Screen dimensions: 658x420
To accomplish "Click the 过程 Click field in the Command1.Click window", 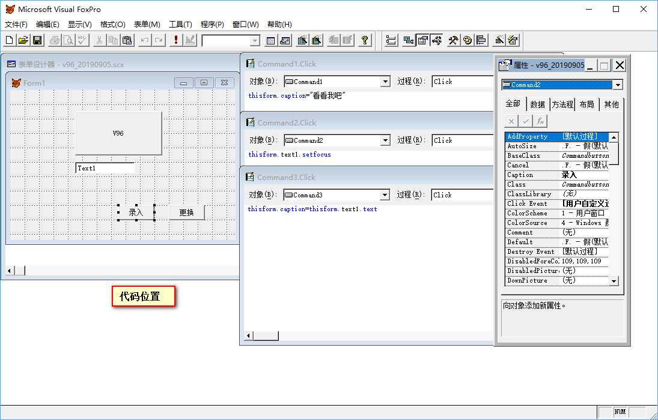I will 463,82.
